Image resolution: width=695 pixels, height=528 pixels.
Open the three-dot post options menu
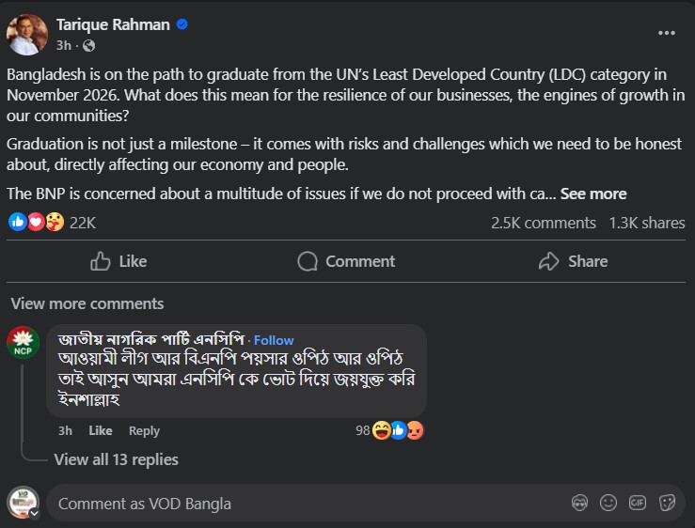coord(667,32)
